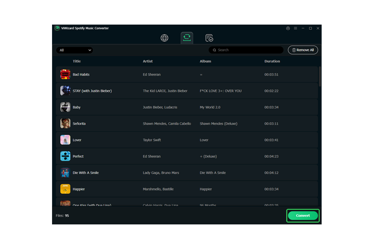
Task: Click the Title column header
Action: (x=77, y=61)
